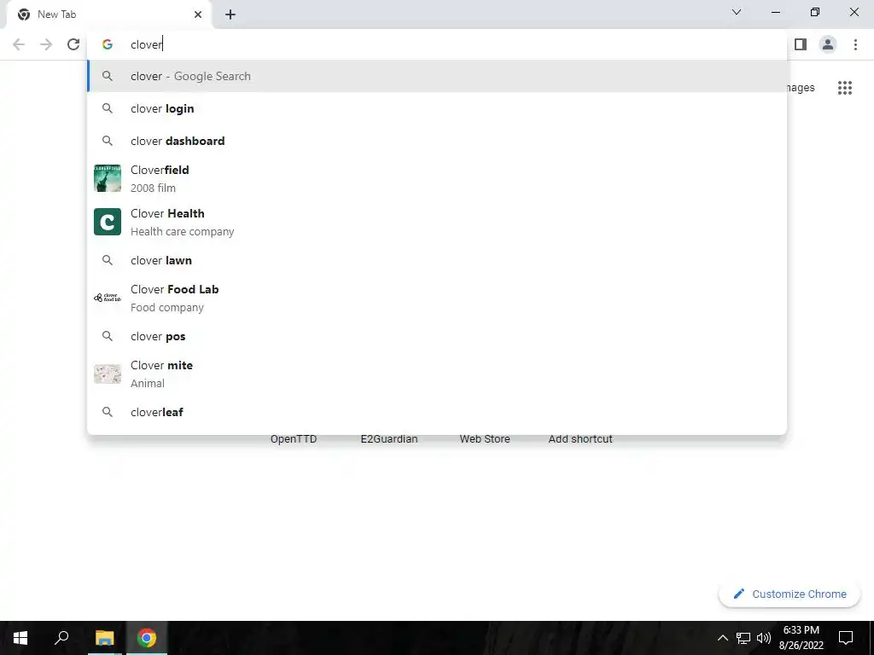Viewport: 874px width, 655px height.
Task: Open the side panel icon
Action: pos(801,44)
